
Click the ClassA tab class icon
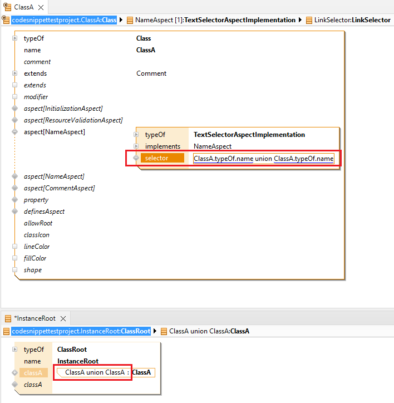[7, 7]
